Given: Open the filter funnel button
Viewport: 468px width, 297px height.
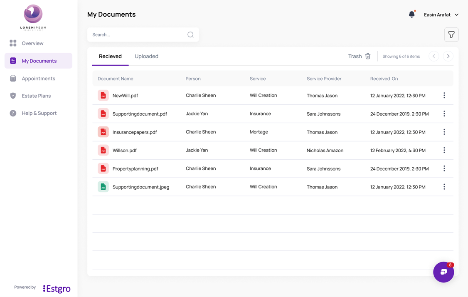Looking at the screenshot, I should click(x=451, y=35).
